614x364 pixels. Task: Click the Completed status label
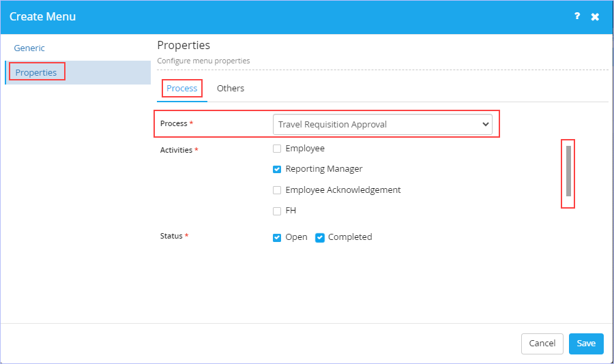(x=350, y=237)
